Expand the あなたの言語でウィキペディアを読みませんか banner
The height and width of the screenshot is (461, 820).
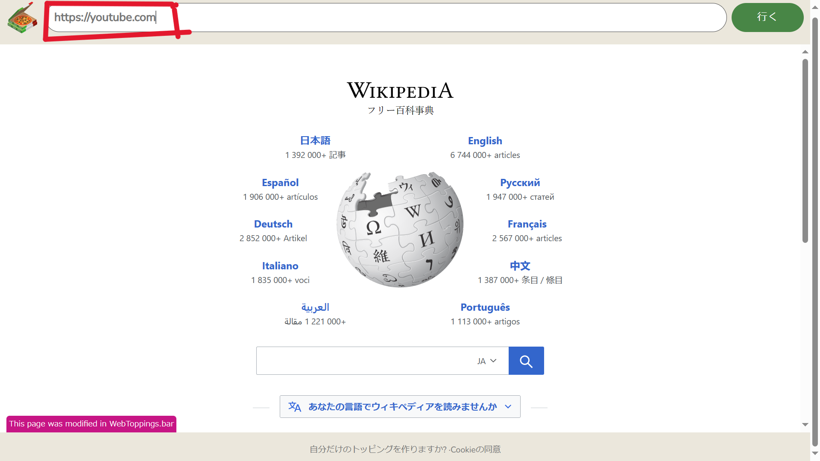tap(400, 407)
